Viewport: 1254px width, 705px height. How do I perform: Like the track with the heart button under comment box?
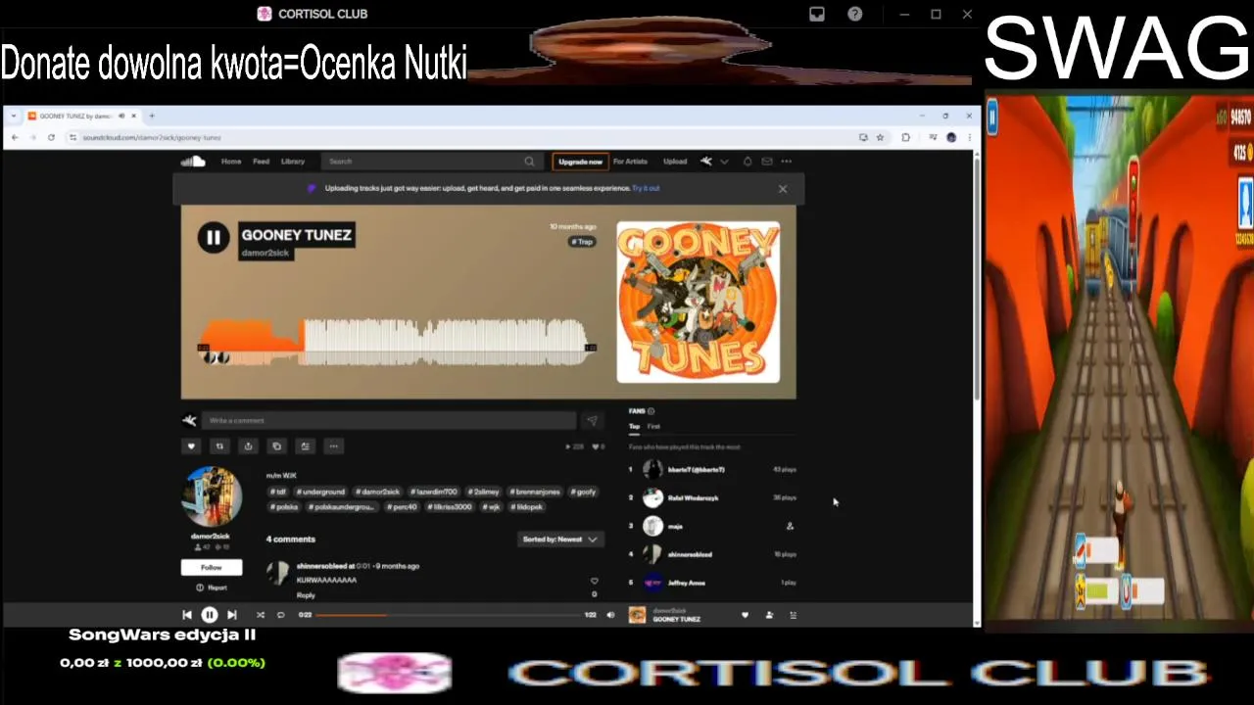pos(191,446)
